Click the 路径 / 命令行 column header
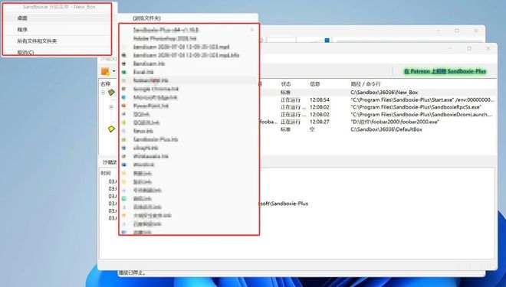Screen dimensions: 506x287 coord(365,84)
